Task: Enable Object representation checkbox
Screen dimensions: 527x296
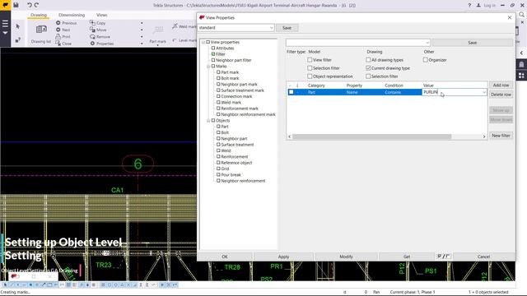Action: coord(310,76)
